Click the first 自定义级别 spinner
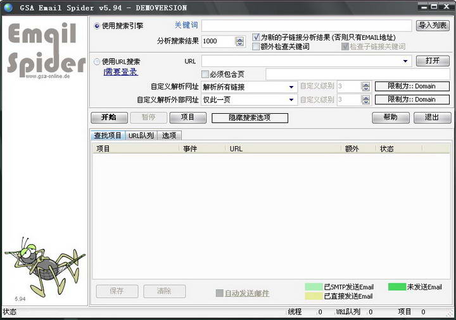Image resolution: width=456 pixels, height=320 pixels. (x=366, y=87)
